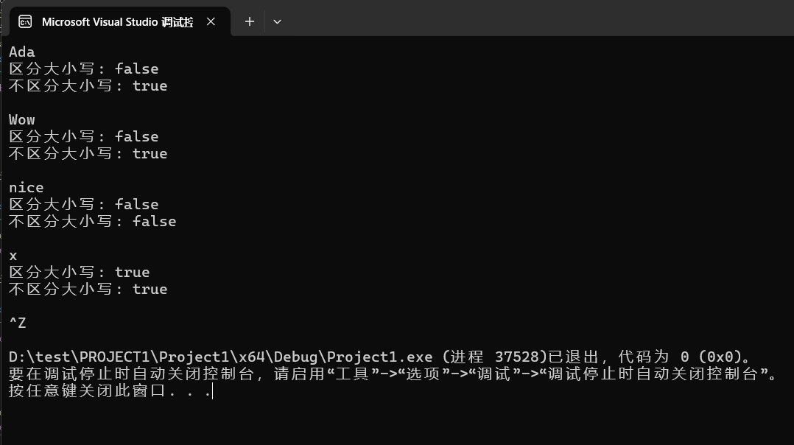Screen dimensions: 794x445
Task: Click the lone x input line
Action: click(x=13, y=256)
